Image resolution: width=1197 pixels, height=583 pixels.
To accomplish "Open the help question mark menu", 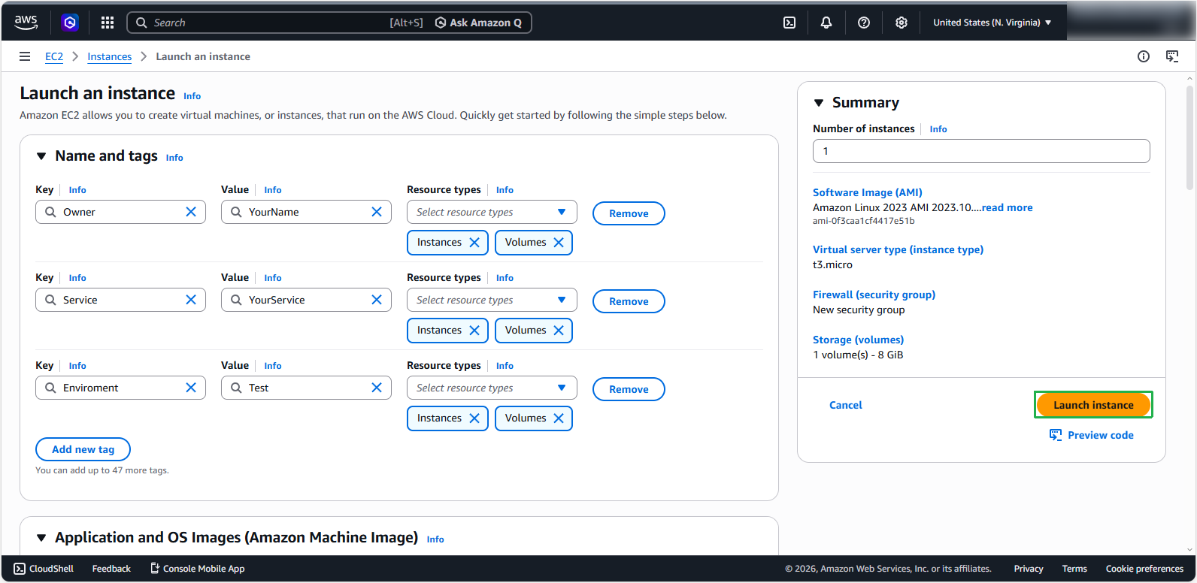I will click(864, 23).
